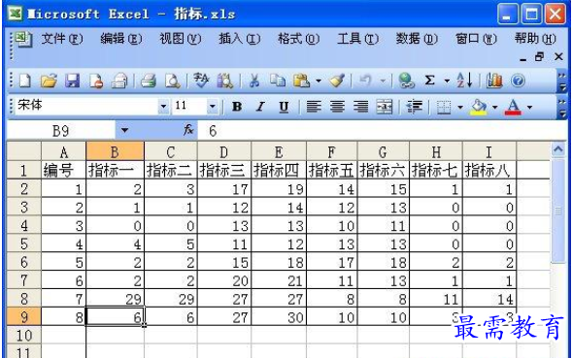Copy selection with the Copy icon
This screenshot has height=358, width=572.
(x=278, y=81)
